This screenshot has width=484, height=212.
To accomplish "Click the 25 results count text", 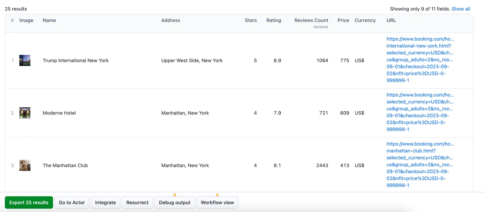I will pyautogui.click(x=16, y=9).
